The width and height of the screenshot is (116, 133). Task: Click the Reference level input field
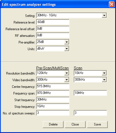click(53, 22)
